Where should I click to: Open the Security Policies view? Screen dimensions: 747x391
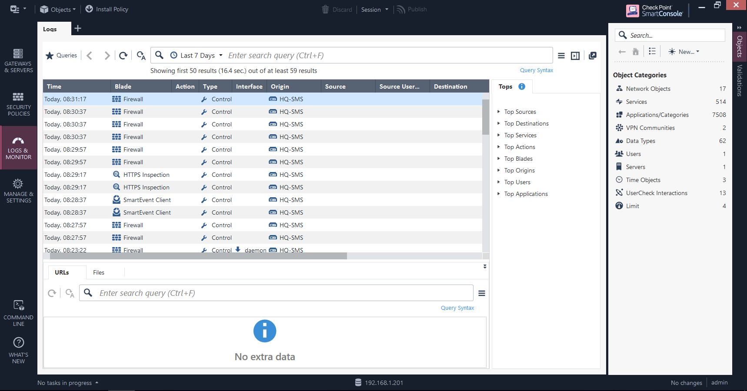coord(18,104)
